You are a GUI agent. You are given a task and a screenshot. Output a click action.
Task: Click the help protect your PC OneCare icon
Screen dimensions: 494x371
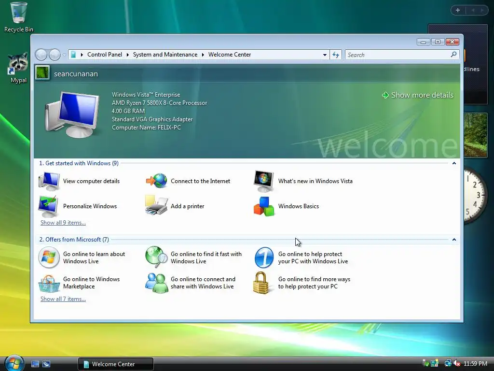point(264,257)
